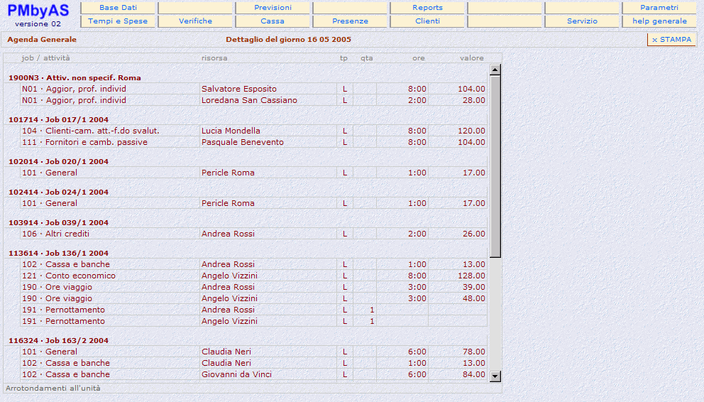Open the Clienti menu
This screenshot has width=704, height=402.
click(x=427, y=21)
